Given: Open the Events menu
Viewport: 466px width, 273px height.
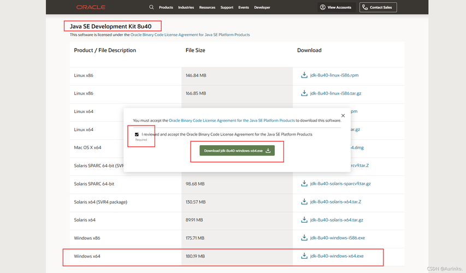Looking at the screenshot, I should (244, 8).
